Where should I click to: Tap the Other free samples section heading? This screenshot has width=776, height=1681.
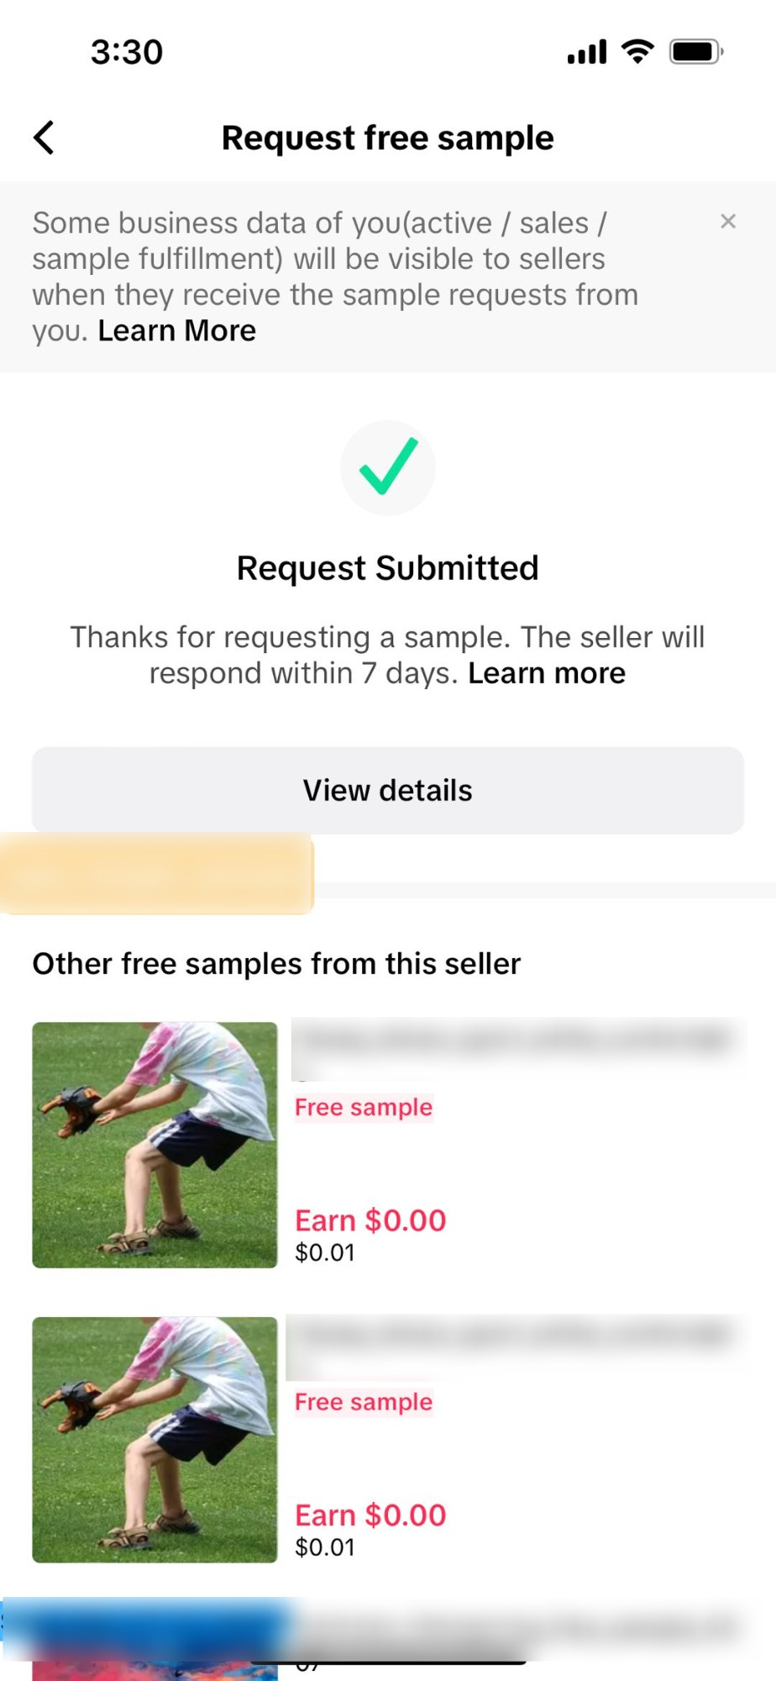point(276,964)
